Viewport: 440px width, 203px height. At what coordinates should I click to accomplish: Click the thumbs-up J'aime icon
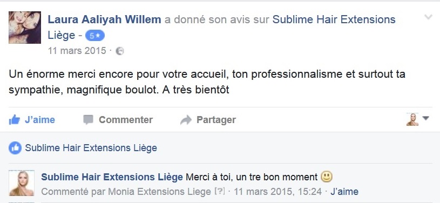pos(15,120)
